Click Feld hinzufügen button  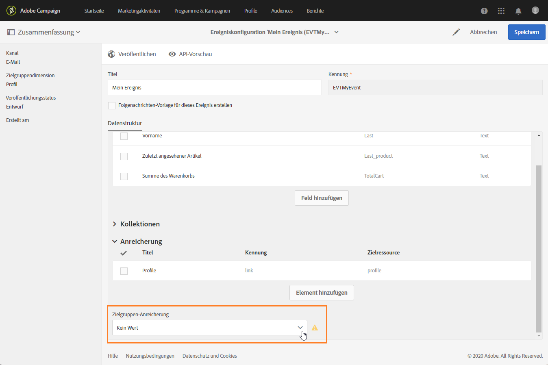point(322,198)
